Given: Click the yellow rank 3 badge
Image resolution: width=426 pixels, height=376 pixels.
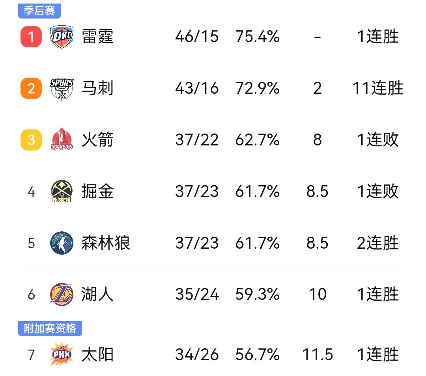Looking at the screenshot, I should (x=30, y=140).
